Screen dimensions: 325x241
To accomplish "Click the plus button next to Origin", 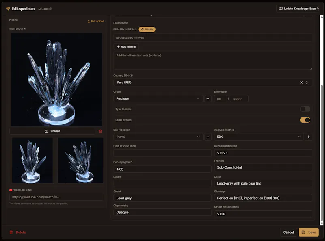I will [208, 99].
